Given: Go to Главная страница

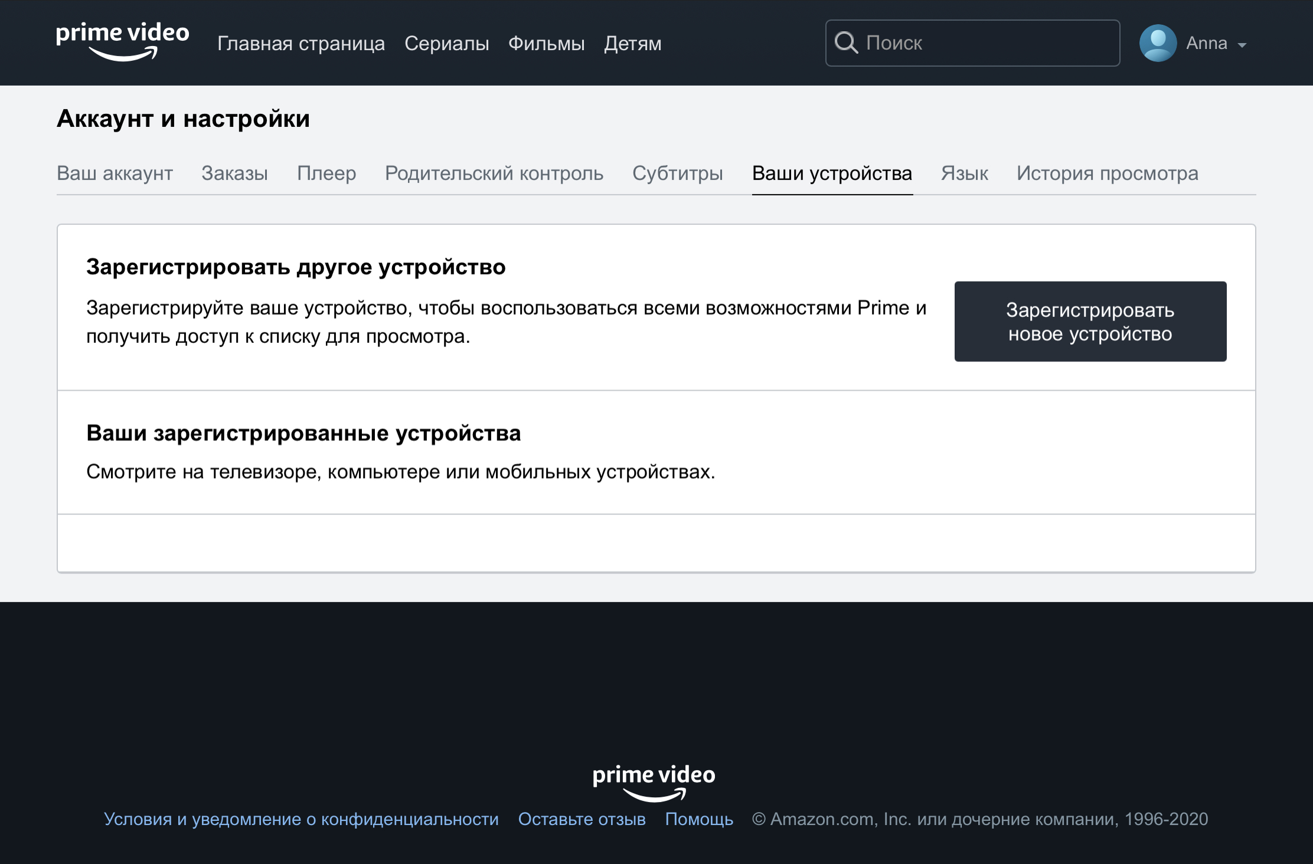Looking at the screenshot, I should [301, 44].
